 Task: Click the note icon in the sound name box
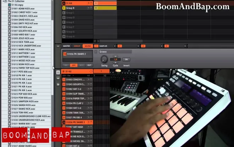[x=91, y=60]
